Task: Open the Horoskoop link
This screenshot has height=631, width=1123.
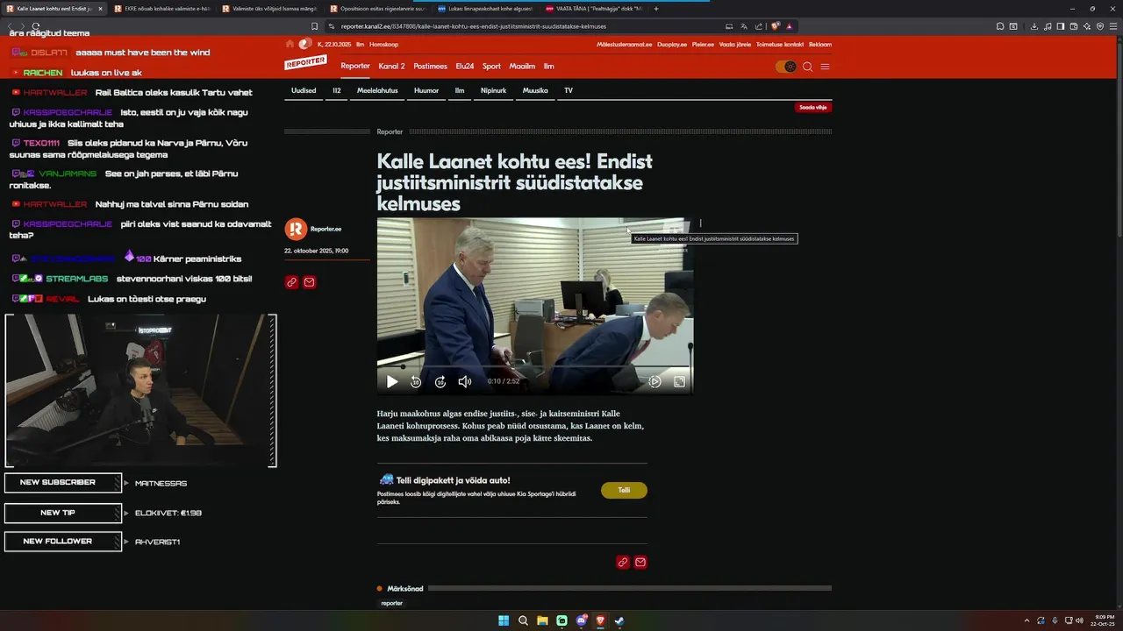Action: 383,44
